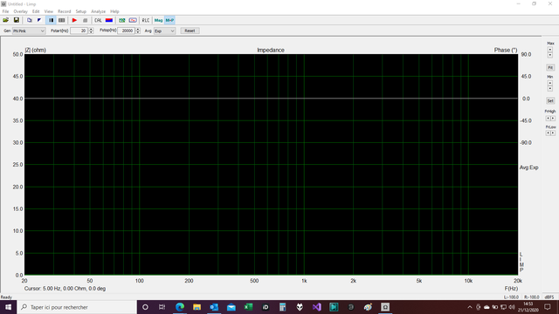Screen dimensions: 559x314
Task: Increase Fstart with the up spinner
Action: point(91,29)
